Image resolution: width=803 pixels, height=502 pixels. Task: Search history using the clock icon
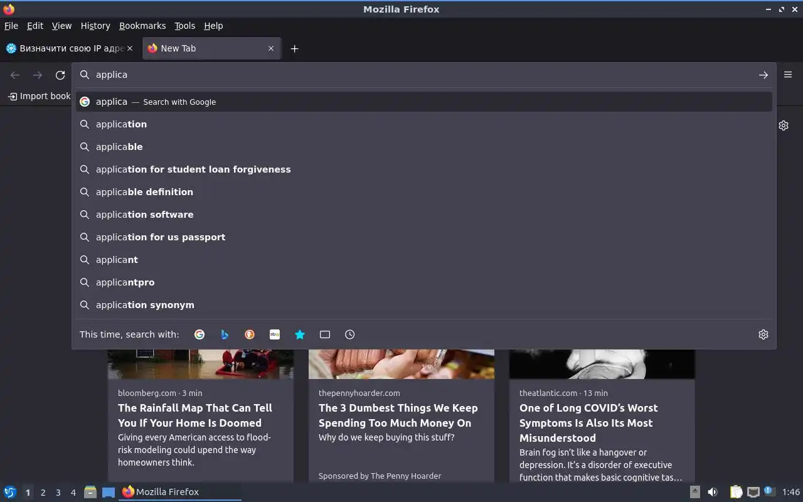pyautogui.click(x=350, y=334)
